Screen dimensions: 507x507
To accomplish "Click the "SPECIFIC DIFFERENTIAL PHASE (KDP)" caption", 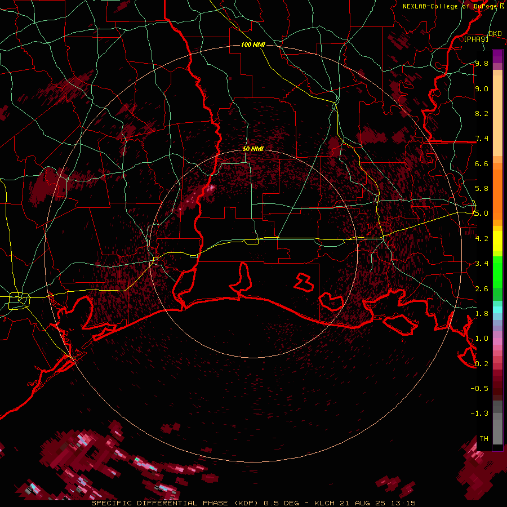I will pos(176,503).
